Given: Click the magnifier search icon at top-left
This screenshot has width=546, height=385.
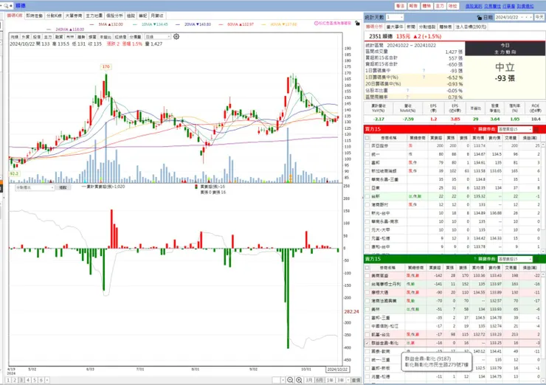Looking at the screenshot, I should (6, 6).
